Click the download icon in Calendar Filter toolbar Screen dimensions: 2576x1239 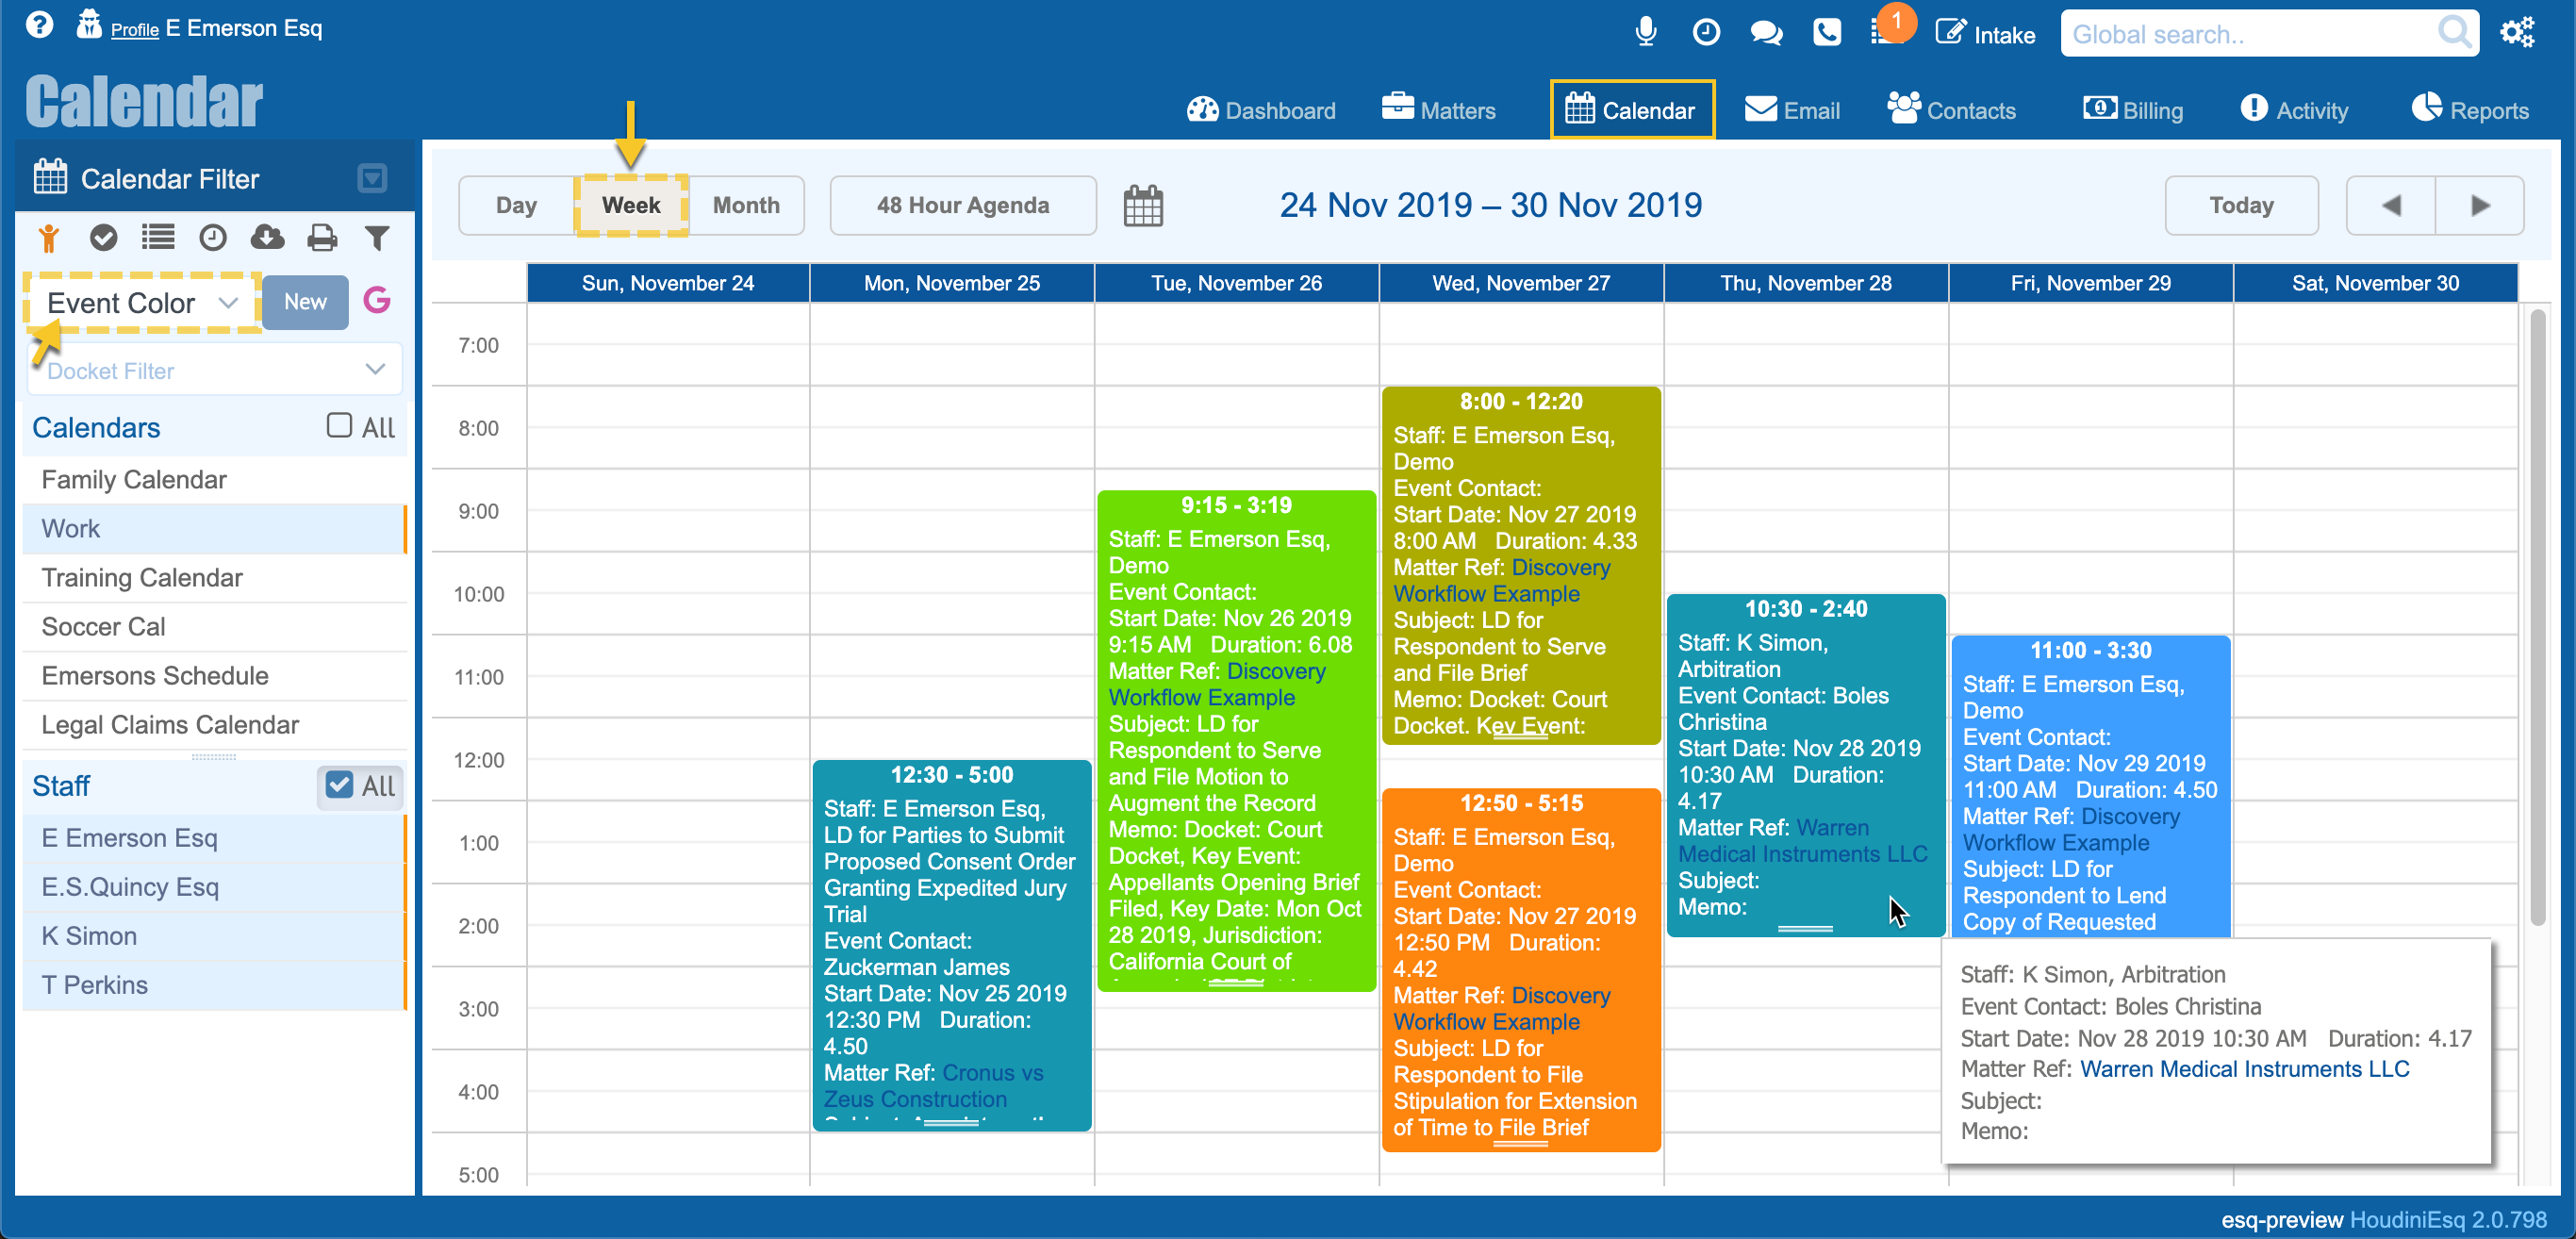(266, 240)
